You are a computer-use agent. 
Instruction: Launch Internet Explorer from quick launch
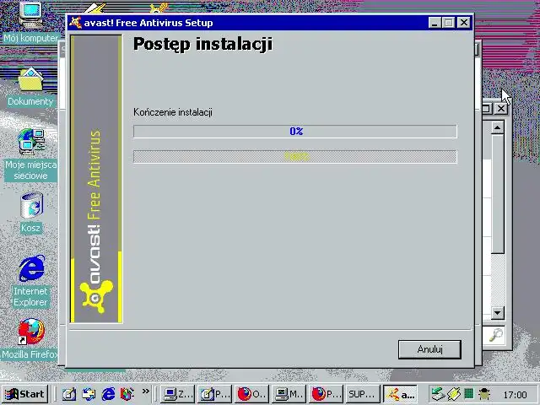coord(108,394)
